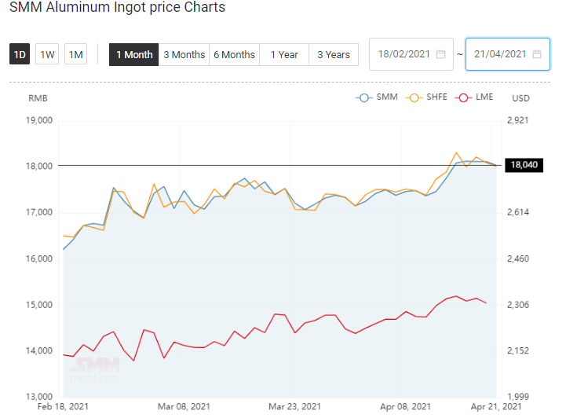Switch to the 6 Months range tab

coord(234,54)
